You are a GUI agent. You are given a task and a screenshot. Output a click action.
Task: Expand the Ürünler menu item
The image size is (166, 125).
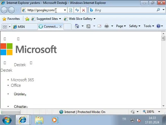point(20,94)
